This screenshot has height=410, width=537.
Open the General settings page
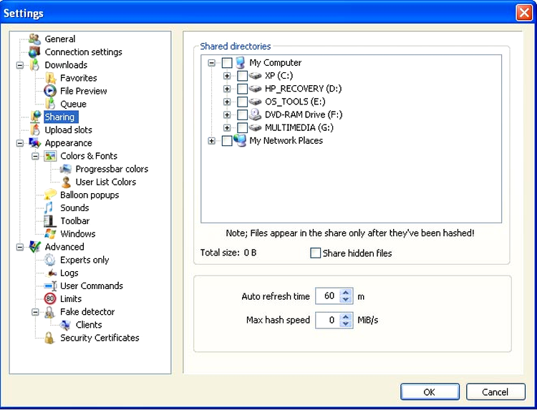click(x=60, y=39)
